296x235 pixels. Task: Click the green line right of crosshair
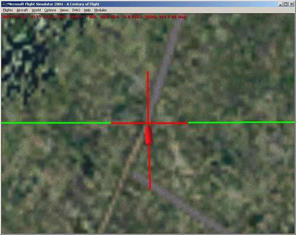coord(241,122)
